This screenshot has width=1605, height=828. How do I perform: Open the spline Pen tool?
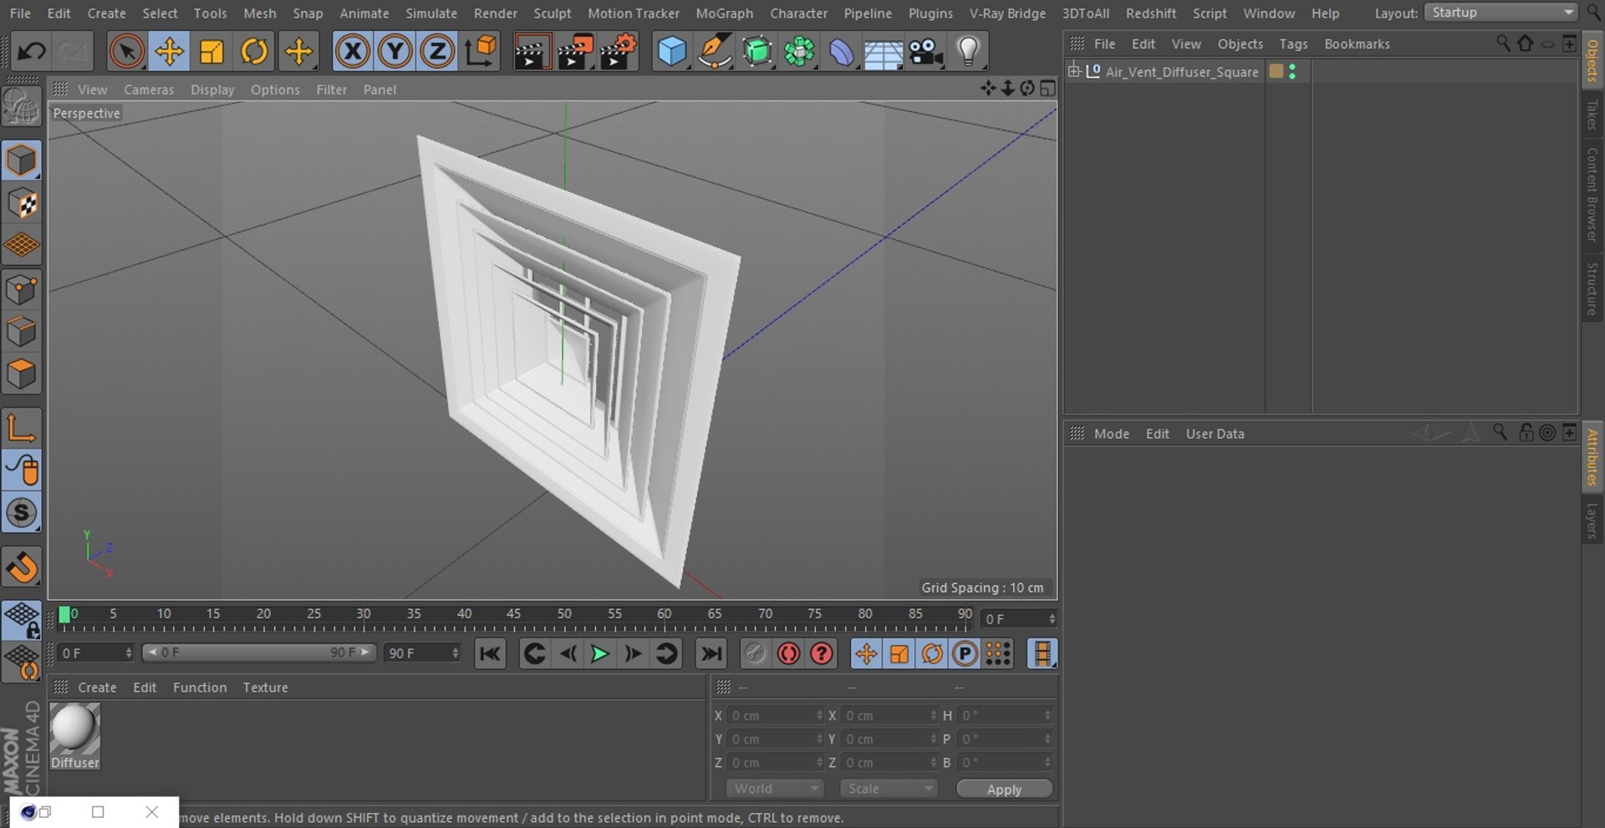tap(714, 52)
